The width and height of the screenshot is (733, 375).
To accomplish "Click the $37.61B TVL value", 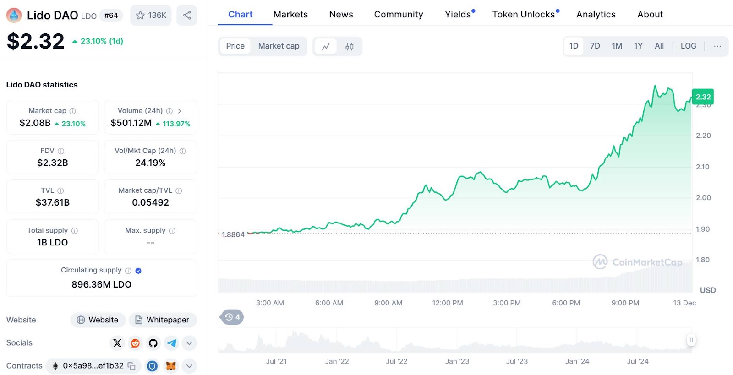I will (x=53, y=202).
